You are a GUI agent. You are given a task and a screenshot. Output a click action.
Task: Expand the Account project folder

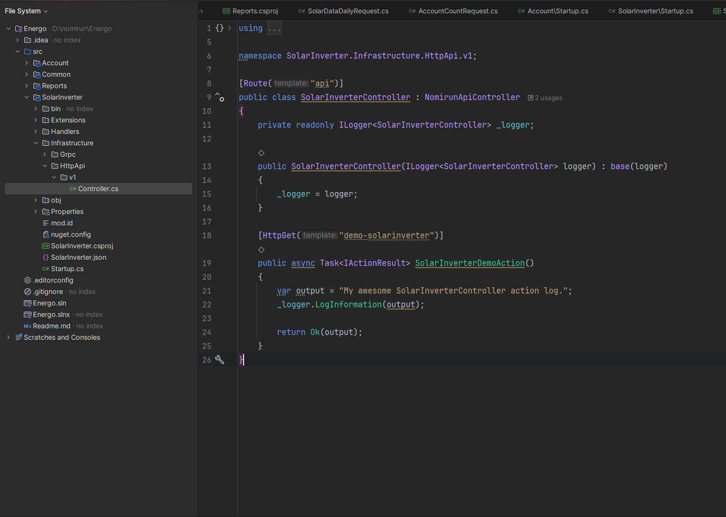(27, 63)
